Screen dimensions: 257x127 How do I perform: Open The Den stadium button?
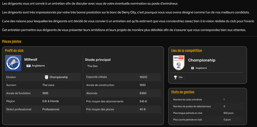pyautogui.click(x=93, y=66)
